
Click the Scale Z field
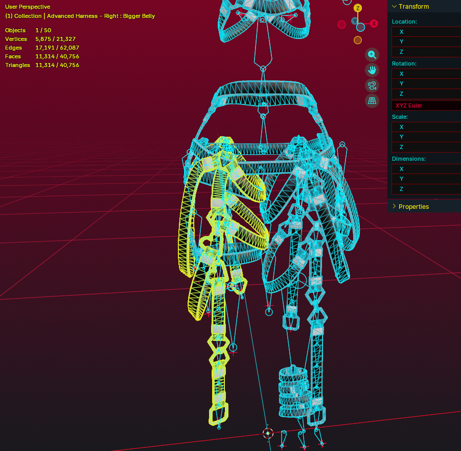click(x=426, y=147)
